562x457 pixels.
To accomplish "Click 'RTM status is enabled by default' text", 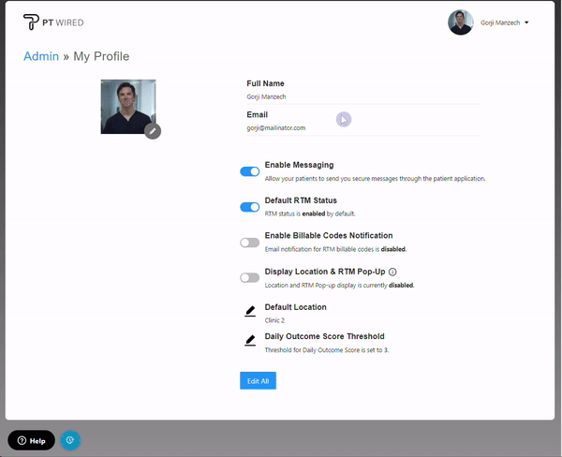I will pos(310,214).
